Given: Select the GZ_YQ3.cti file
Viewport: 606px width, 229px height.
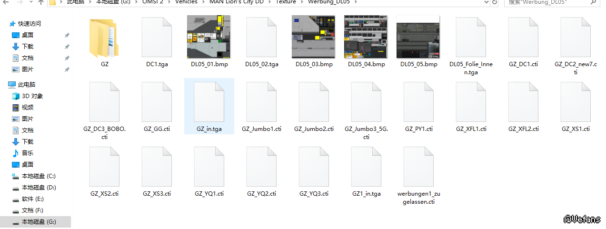Looking at the screenshot, I should pyautogui.click(x=314, y=172).
